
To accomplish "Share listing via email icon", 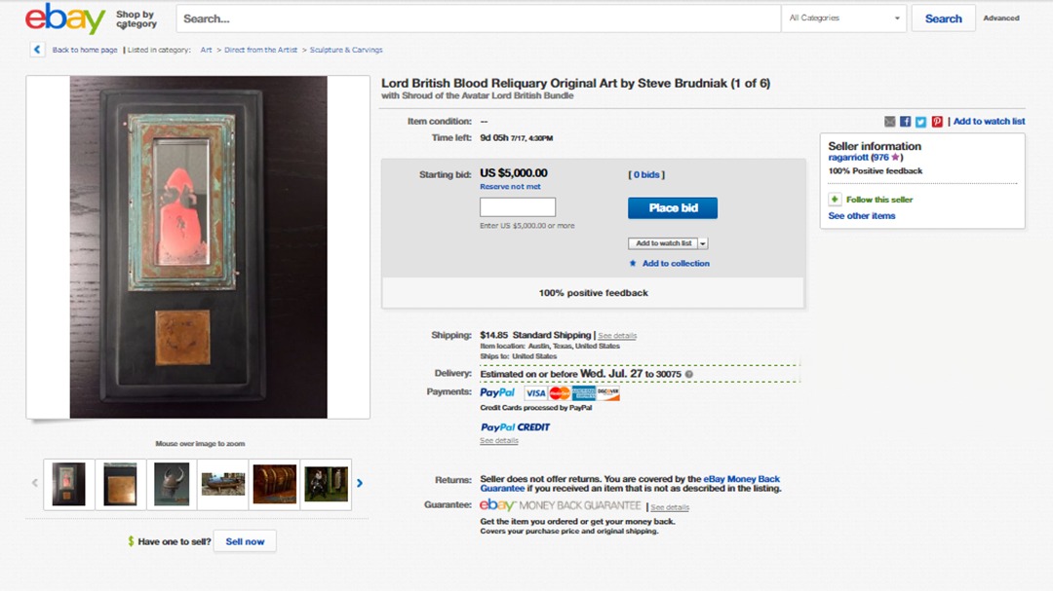I will 890,122.
